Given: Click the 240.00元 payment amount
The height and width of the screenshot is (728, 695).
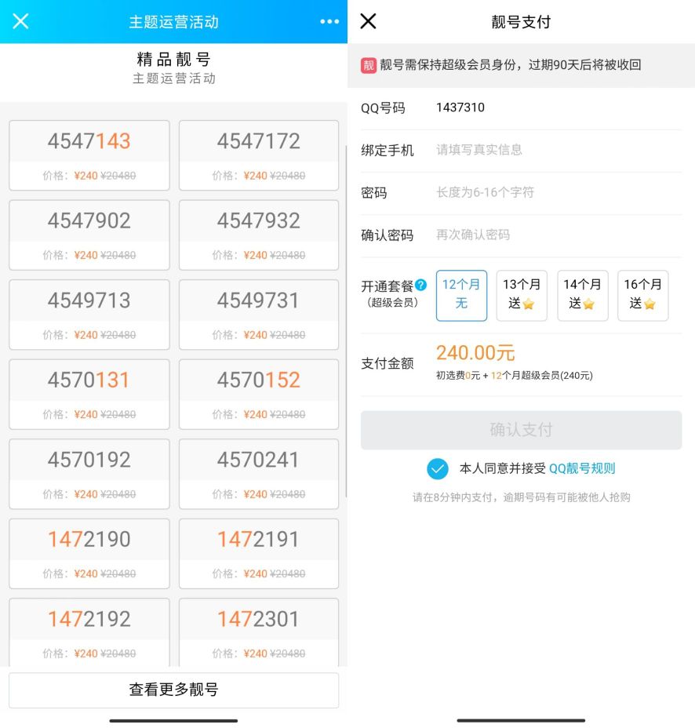Looking at the screenshot, I should (475, 353).
